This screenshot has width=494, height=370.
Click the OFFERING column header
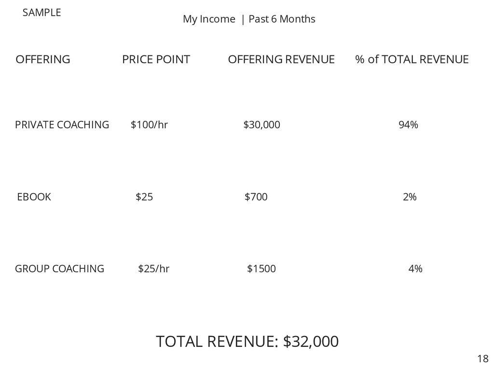(x=43, y=59)
